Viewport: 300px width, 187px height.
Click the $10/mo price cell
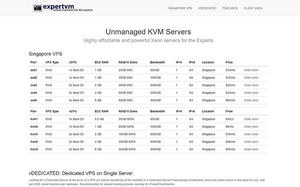click(x=230, y=70)
